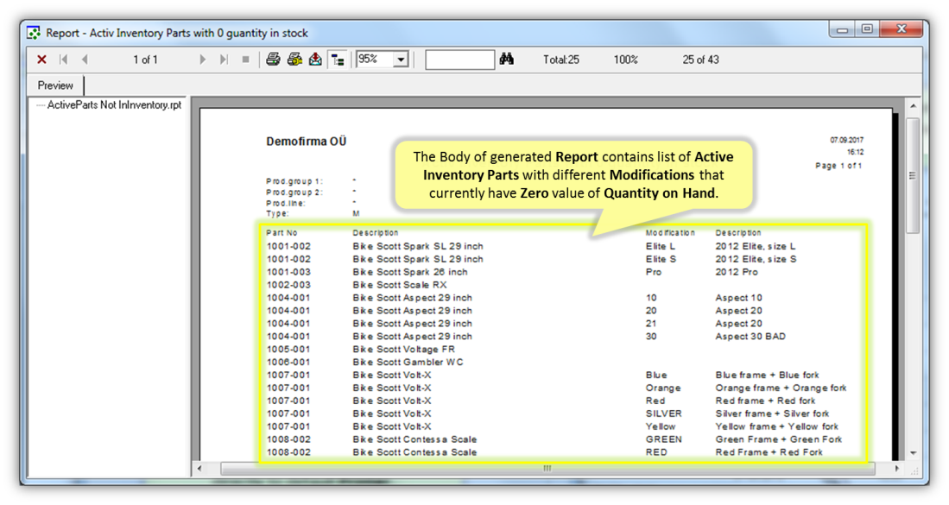Image resolution: width=949 pixels, height=505 pixels.
Task: Click the 'Aspect 30 BAD' description
Action: [750, 337]
